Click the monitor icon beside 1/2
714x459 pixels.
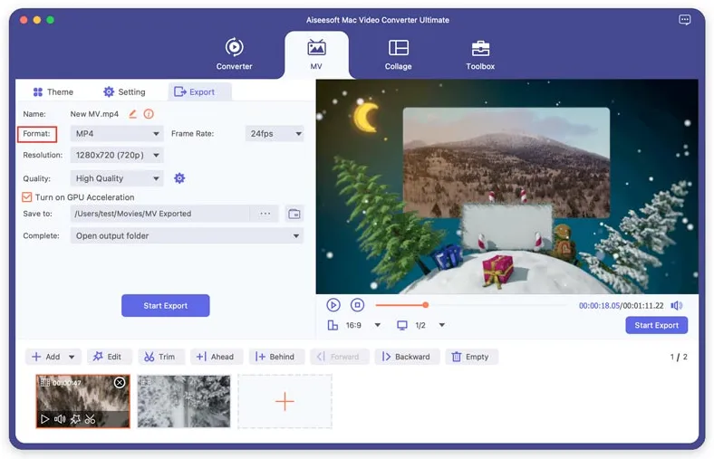[402, 325]
